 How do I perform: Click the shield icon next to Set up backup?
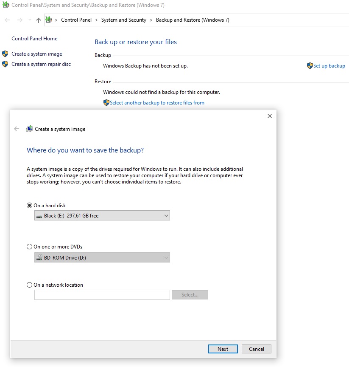click(310, 66)
